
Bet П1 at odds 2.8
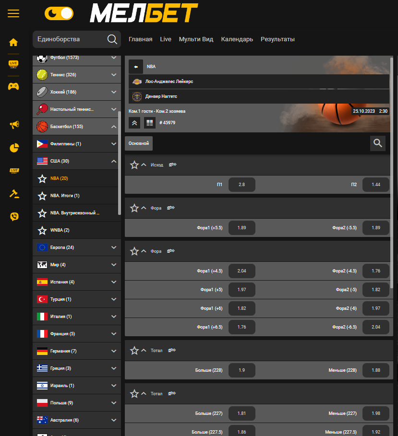242,185
